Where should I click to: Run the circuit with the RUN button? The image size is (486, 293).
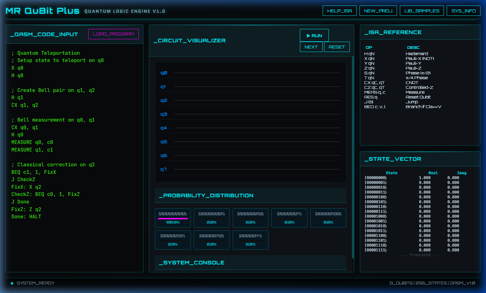314,35
